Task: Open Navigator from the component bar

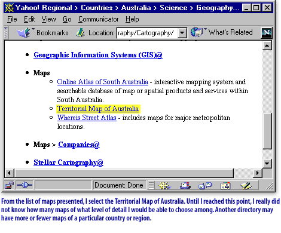Action: 164,186
